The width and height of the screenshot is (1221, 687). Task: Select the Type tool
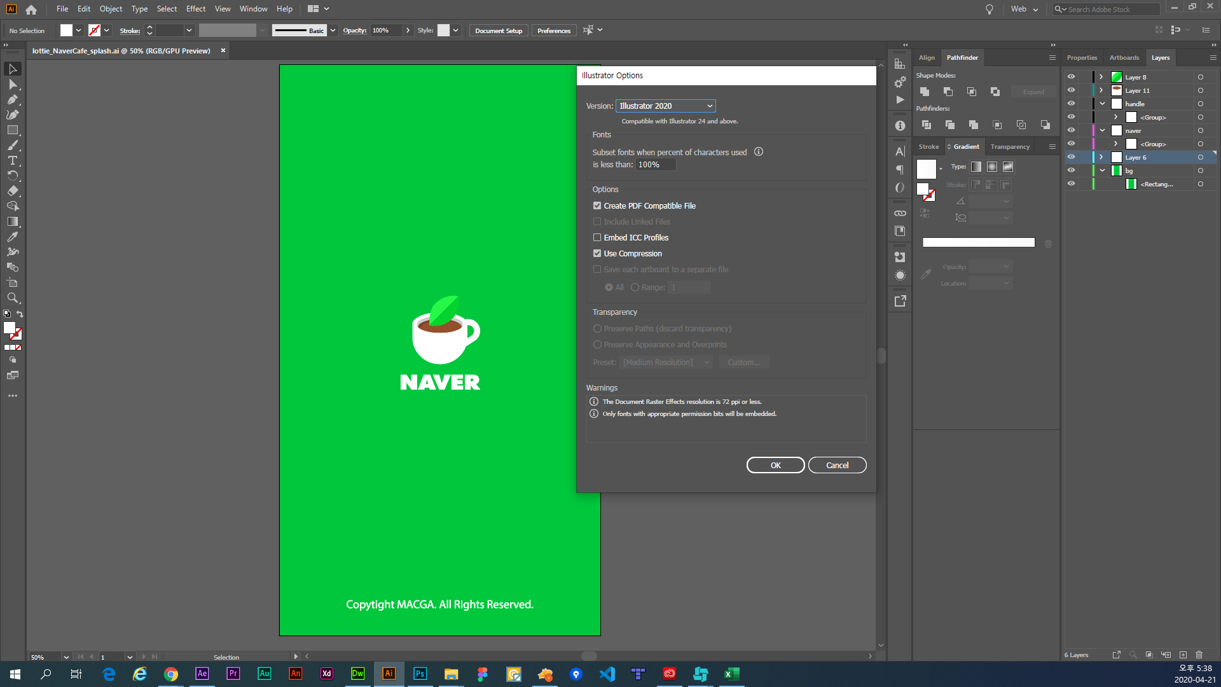pyautogui.click(x=12, y=160)
